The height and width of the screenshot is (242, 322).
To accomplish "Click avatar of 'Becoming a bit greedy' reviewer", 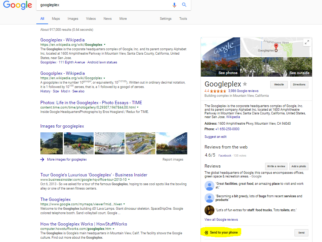I will pos(209,198).
